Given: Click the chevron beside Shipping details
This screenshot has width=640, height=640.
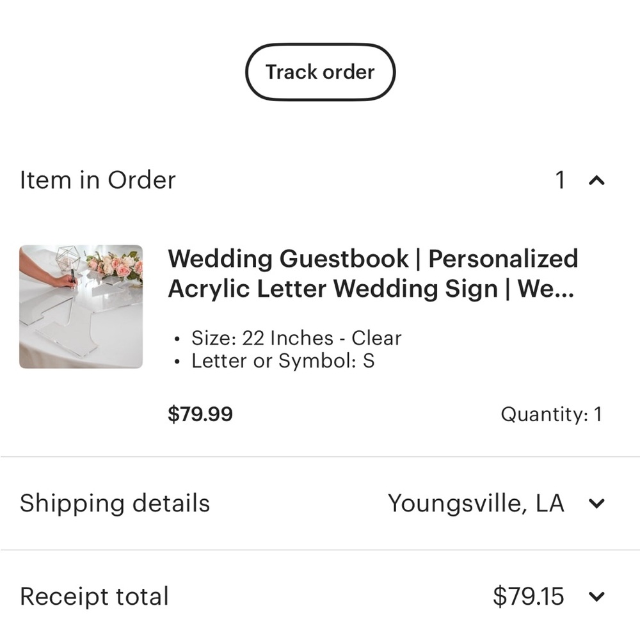Looking at the screenshot, I should 597,504.
